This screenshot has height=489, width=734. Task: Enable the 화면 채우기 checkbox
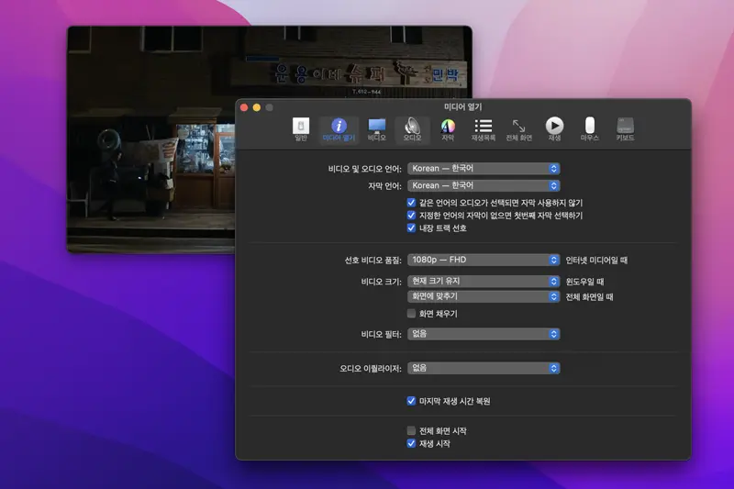pos(412,314)
